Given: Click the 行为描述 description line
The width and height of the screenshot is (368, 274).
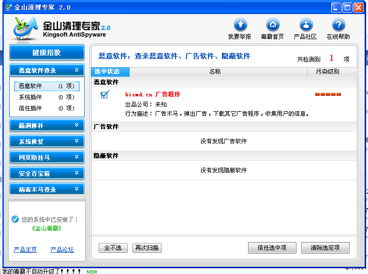Looking at the screenshot, I should point(217,114).
